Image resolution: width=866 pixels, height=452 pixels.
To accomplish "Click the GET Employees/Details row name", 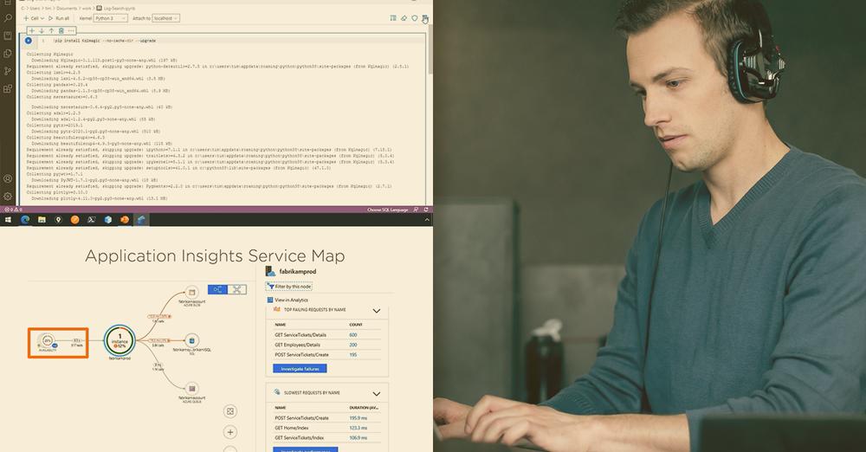I will pyautogui.click(x=297, y=345).
